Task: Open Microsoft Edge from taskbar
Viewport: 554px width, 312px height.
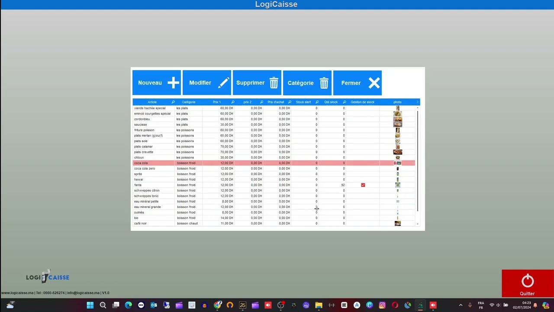Action: (128, 305)
